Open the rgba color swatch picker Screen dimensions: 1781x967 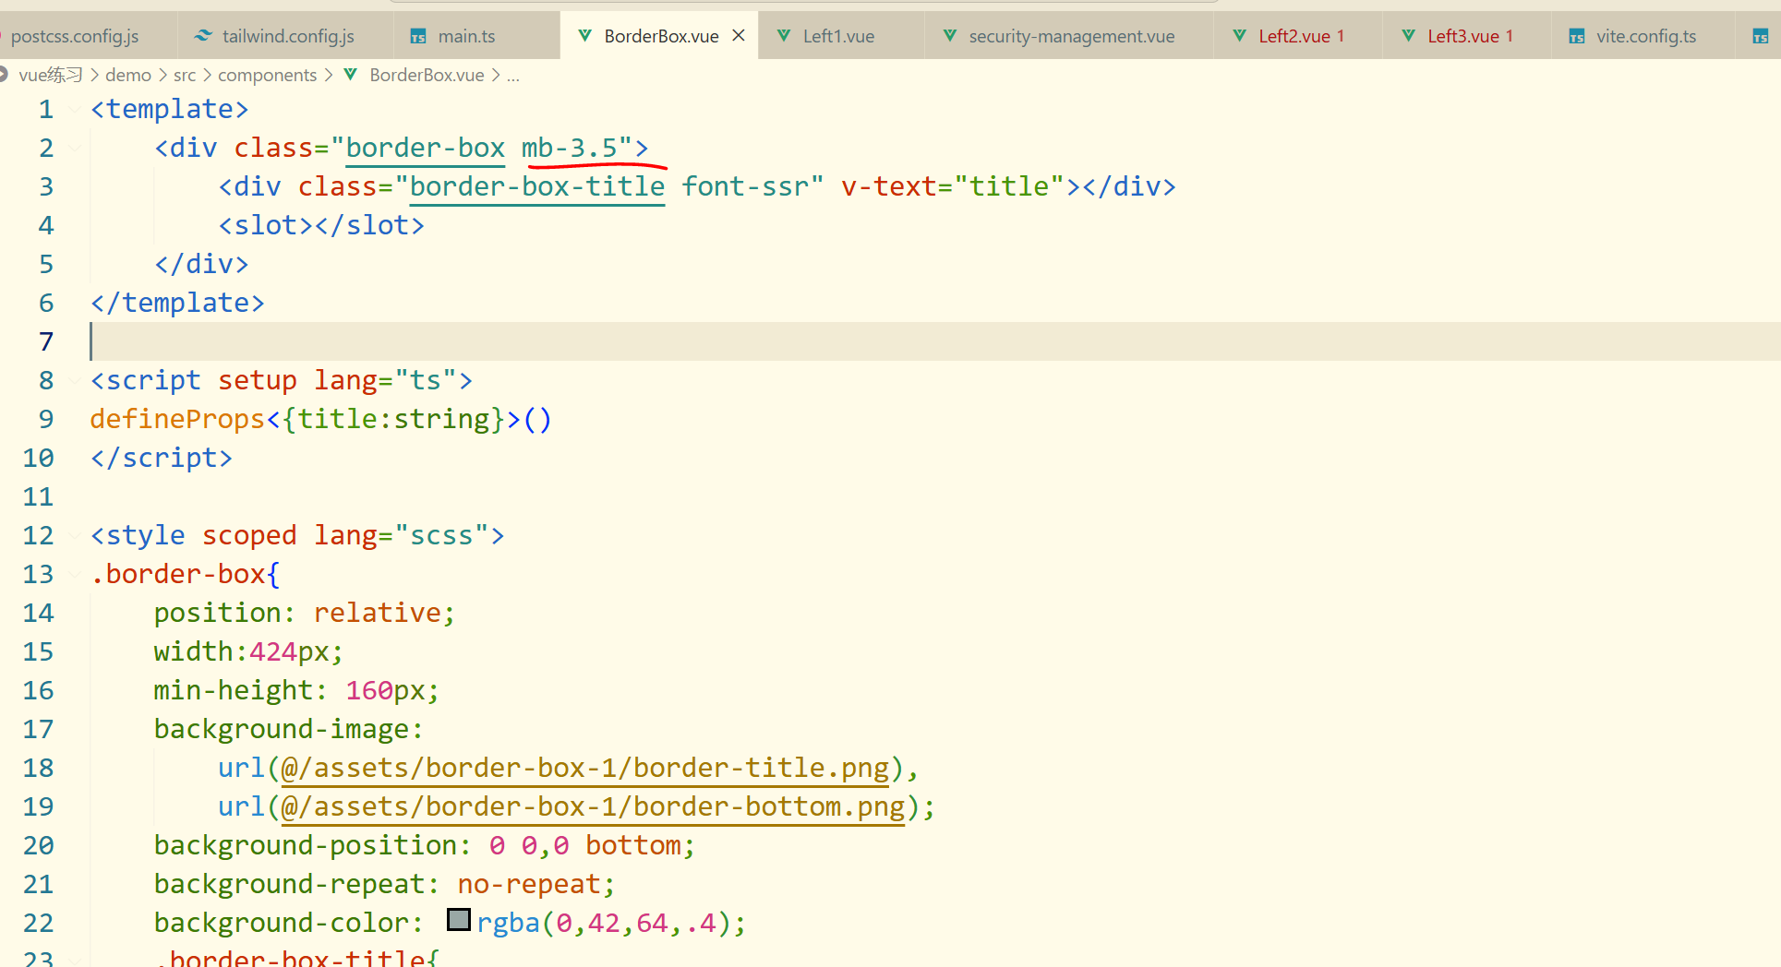[x=459, y=920]
